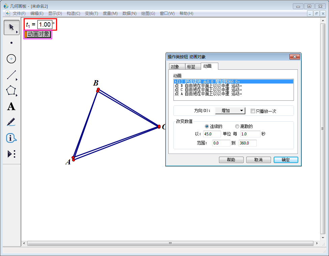Open the 编辑(E) menu
Viewport: 329px width, 256px height.
[x=37, y=13]
